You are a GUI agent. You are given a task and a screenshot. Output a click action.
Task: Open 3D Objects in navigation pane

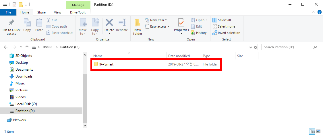(21, 56)
